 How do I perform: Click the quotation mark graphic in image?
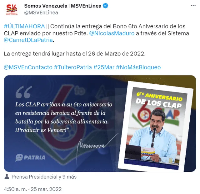(x=24, y=92)
